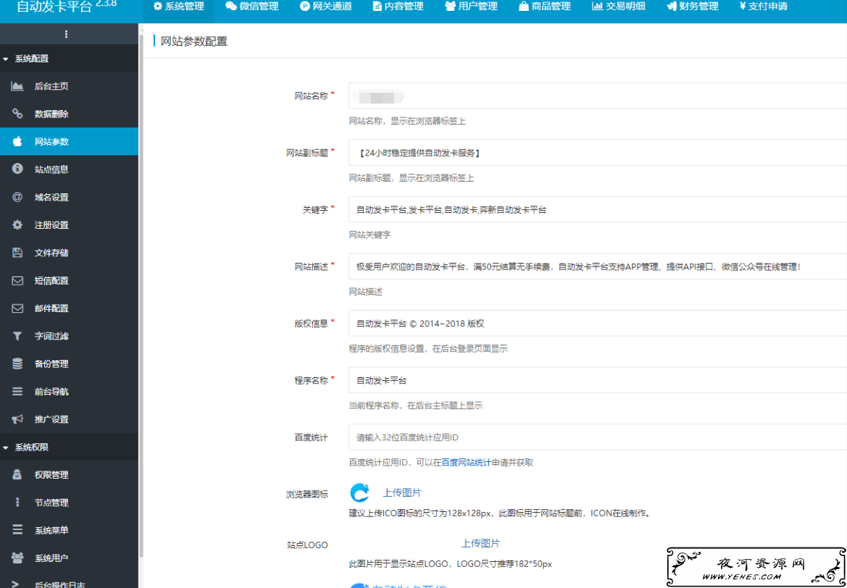Open the 内容管理 top menu

click(398, 7)
